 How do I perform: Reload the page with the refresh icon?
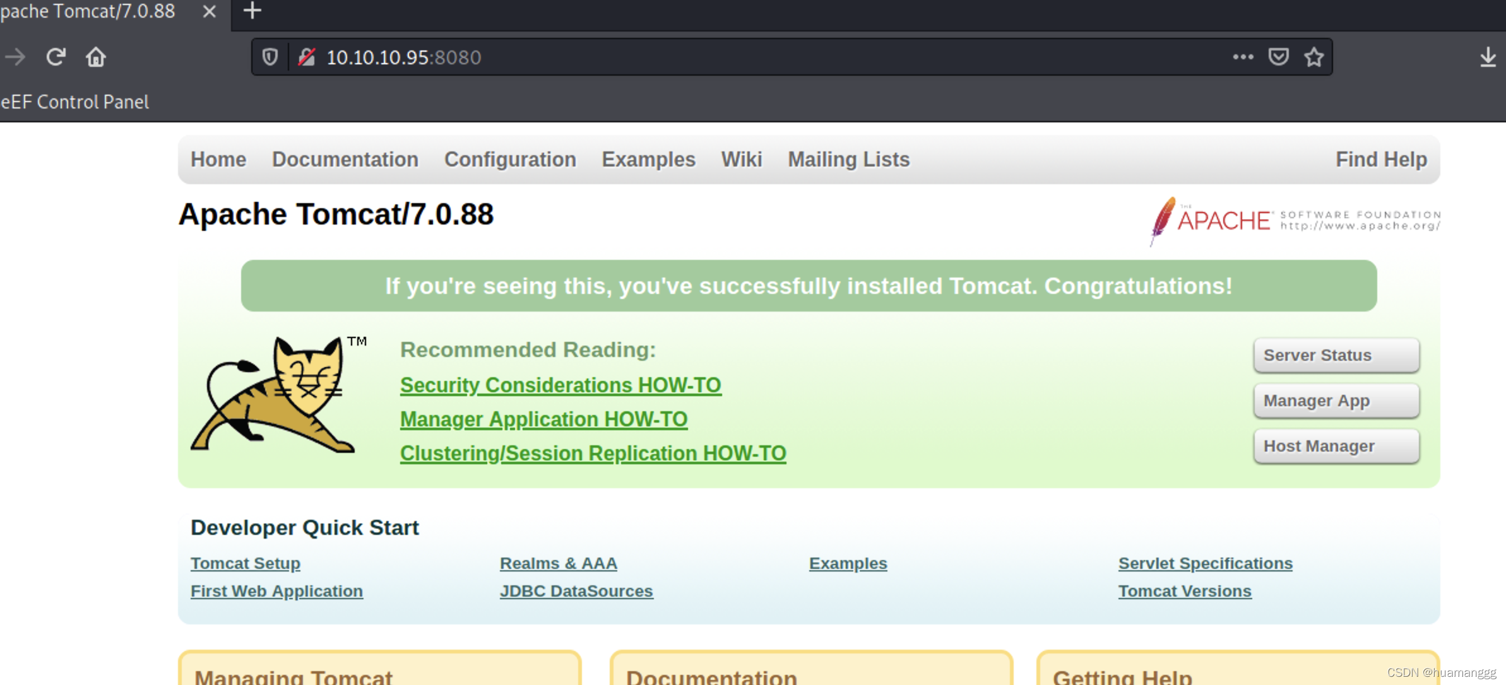pos(56,57)
